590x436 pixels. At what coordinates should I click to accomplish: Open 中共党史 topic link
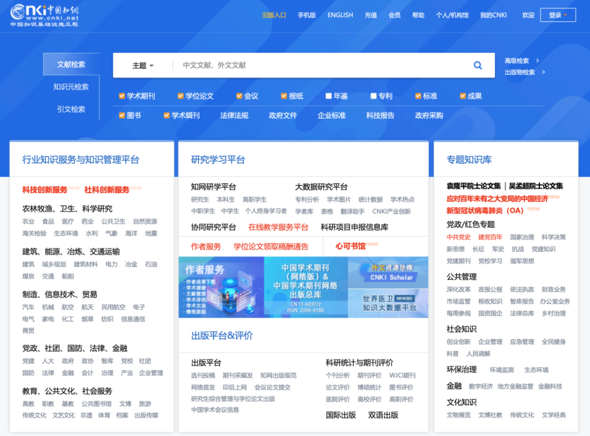(458, 237)
